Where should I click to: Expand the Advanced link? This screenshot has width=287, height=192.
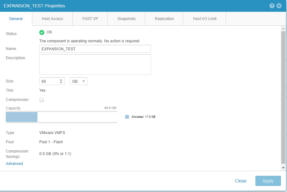[x=14, y=164]
